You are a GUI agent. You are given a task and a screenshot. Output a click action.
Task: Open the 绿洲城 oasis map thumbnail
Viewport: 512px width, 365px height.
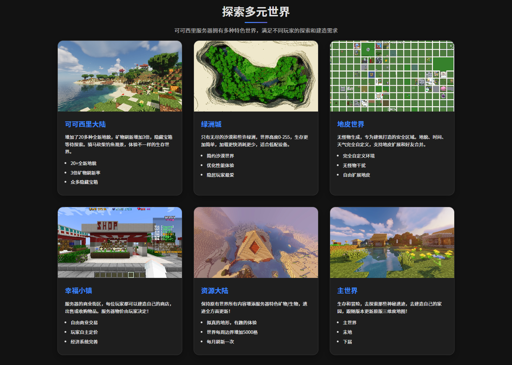pyautogui.click(x=256, y=76)
